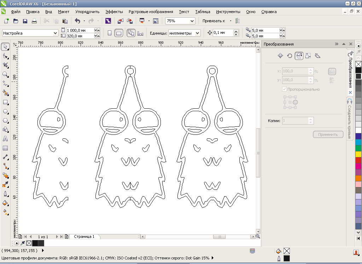The width and height of the screenshot is (362, 264).
Task: Open the Эффекты menu
Action: (114, 12)
